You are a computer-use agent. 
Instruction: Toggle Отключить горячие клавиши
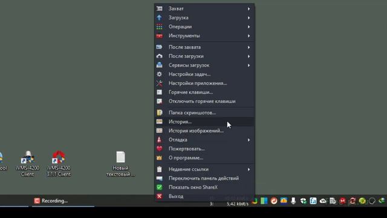coord(204,101)
